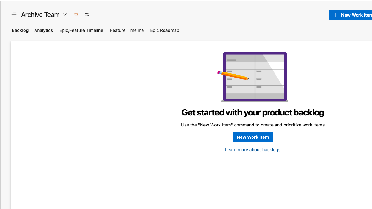Expand the Archive Team selector chevron
This screenshot has height=209, width=372.
pyautogui.click(x=65, y=15)
